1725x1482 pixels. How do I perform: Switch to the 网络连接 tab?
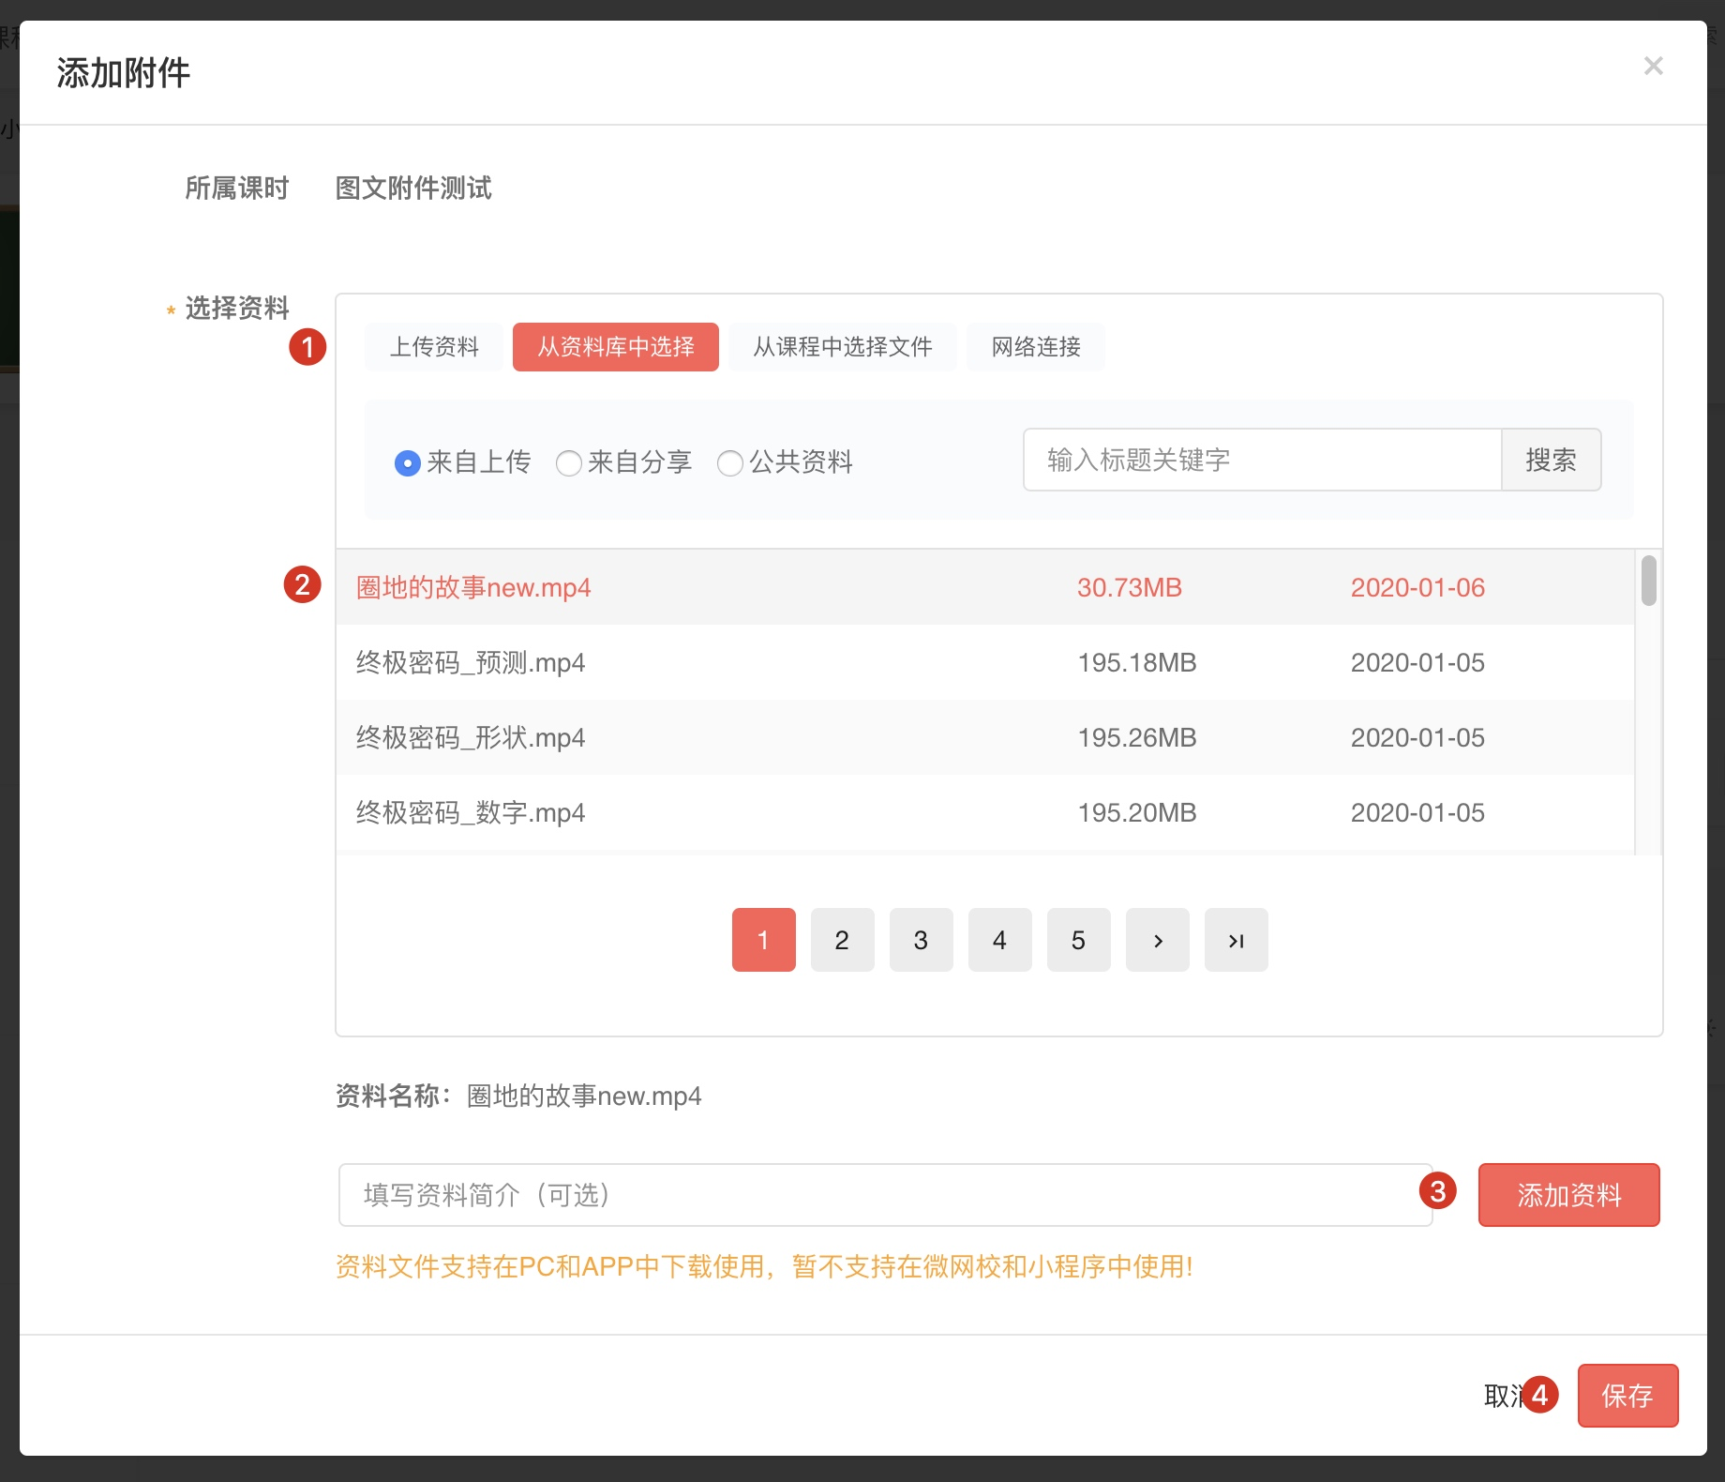pos(1036,347)
